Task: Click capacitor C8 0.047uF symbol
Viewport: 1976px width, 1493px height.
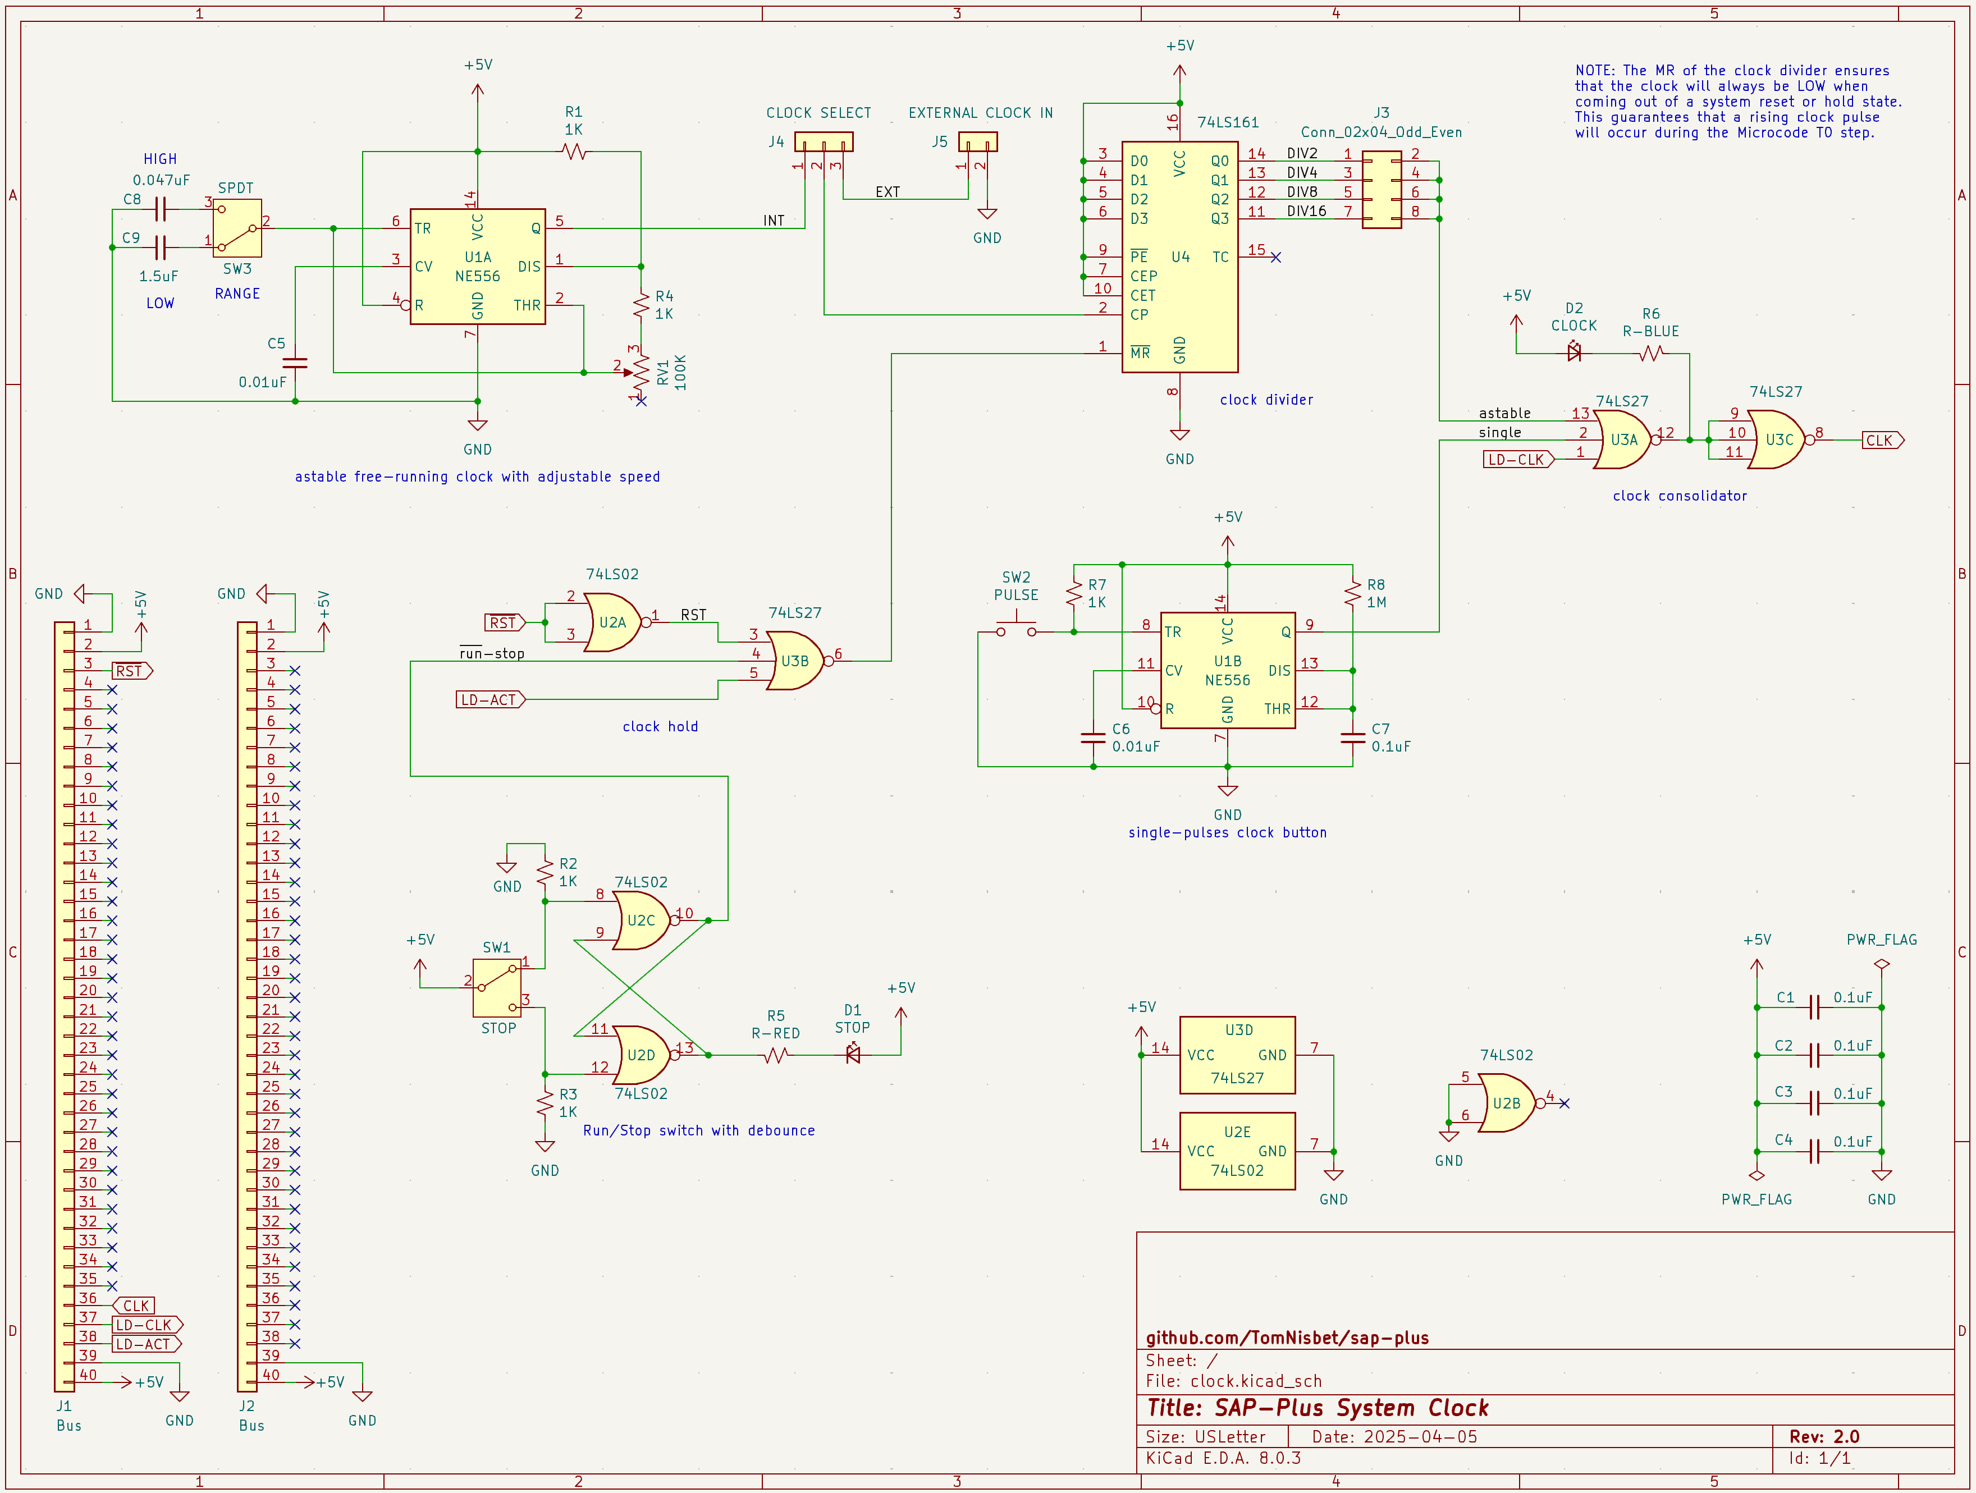Action: (x=160, y=209)
